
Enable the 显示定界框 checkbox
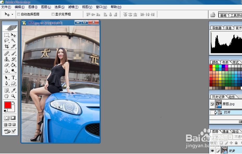[53, 14]
